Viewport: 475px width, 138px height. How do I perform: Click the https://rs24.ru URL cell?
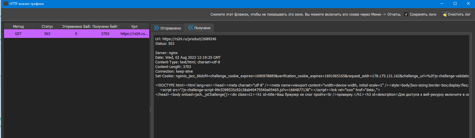(134, 34)
